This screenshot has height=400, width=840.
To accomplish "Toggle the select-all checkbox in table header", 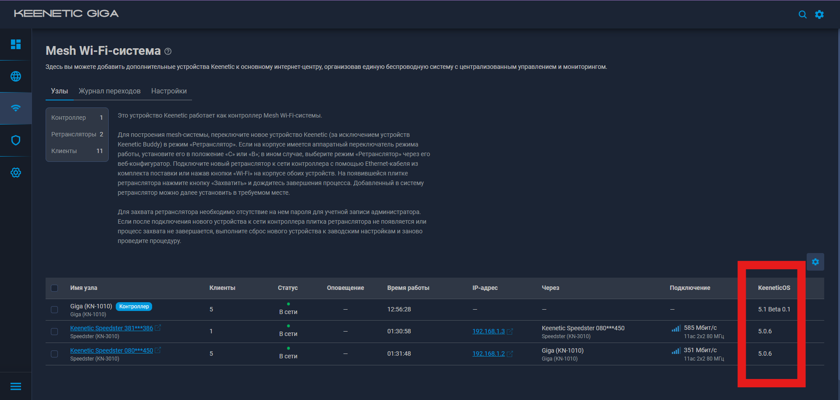I will click(54, 288).
